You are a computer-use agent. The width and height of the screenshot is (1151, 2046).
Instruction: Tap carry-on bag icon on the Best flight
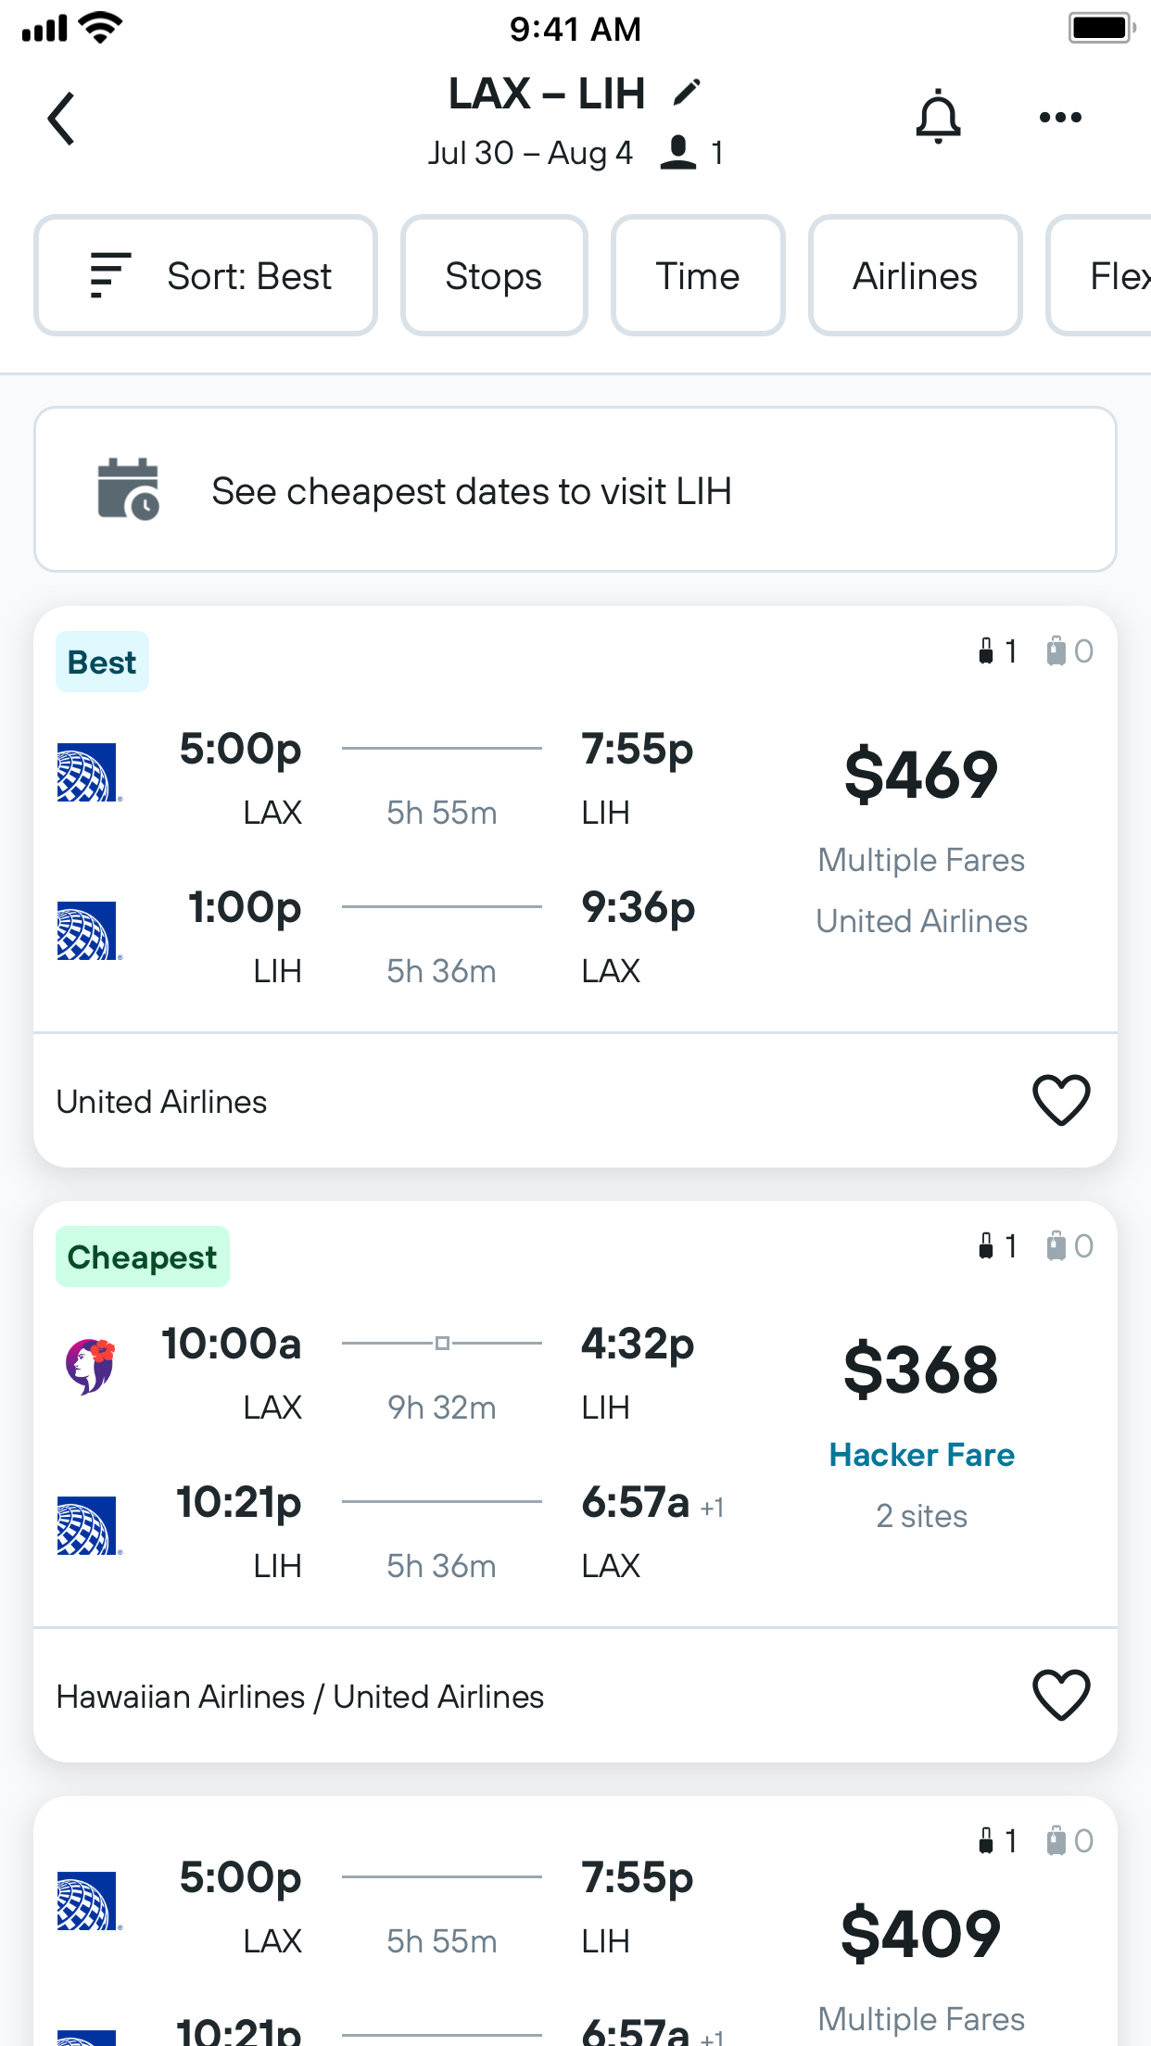point(987,651)
